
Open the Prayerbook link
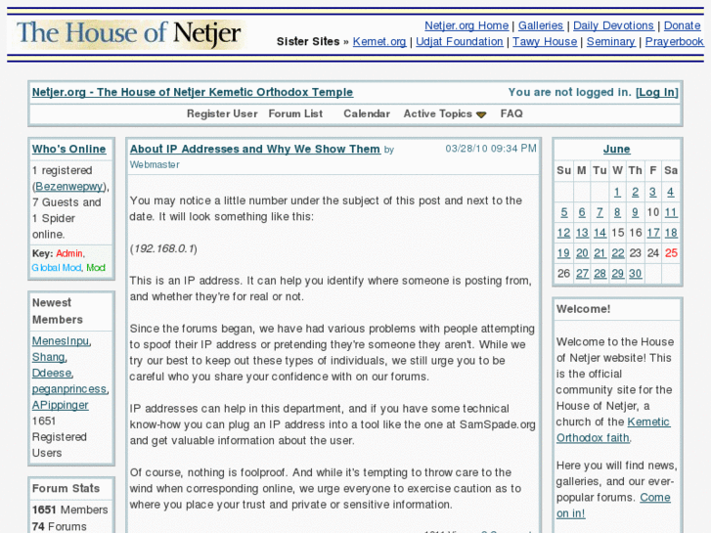[x=674, y=42]
